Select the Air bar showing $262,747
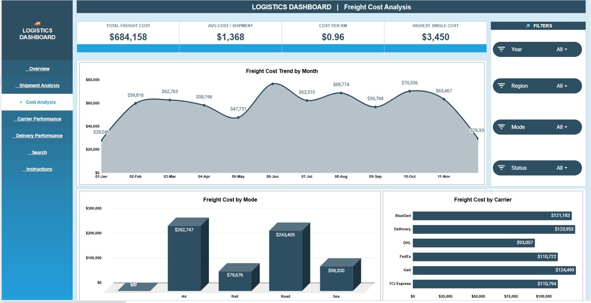The width and height of the screenshot is (591, 303). point(188,254)
